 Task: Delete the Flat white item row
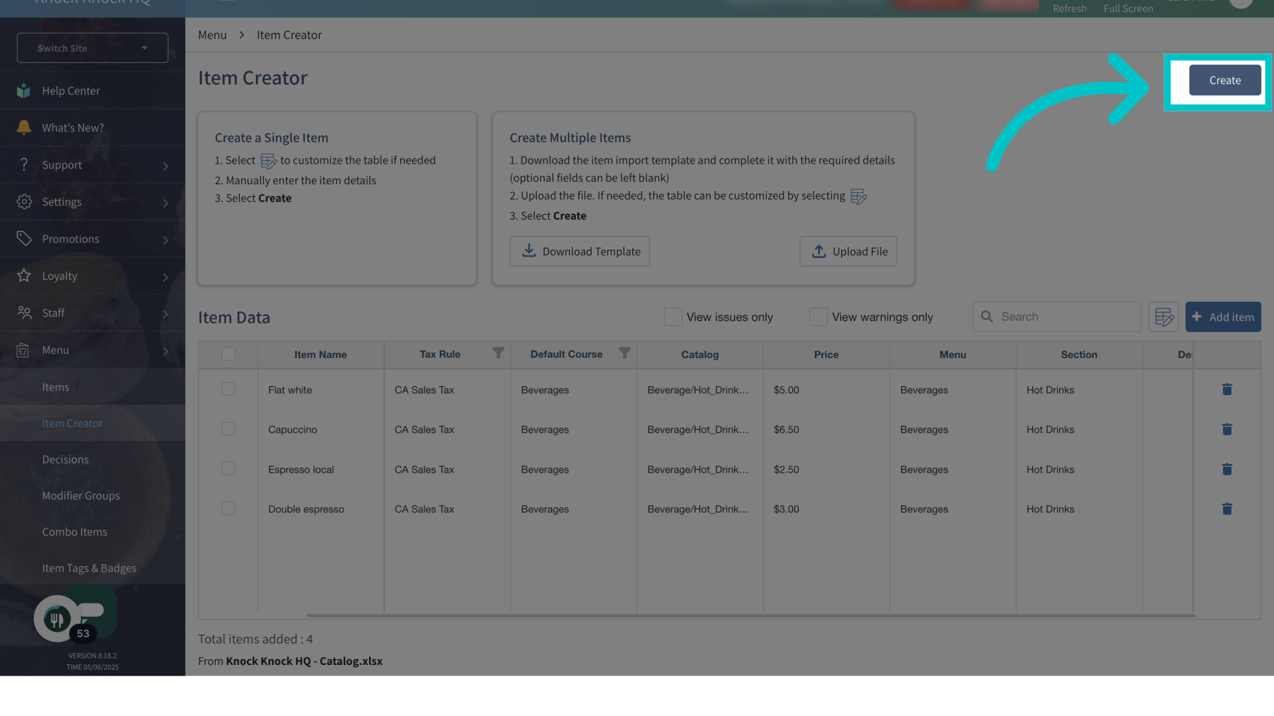(1227, 390)
